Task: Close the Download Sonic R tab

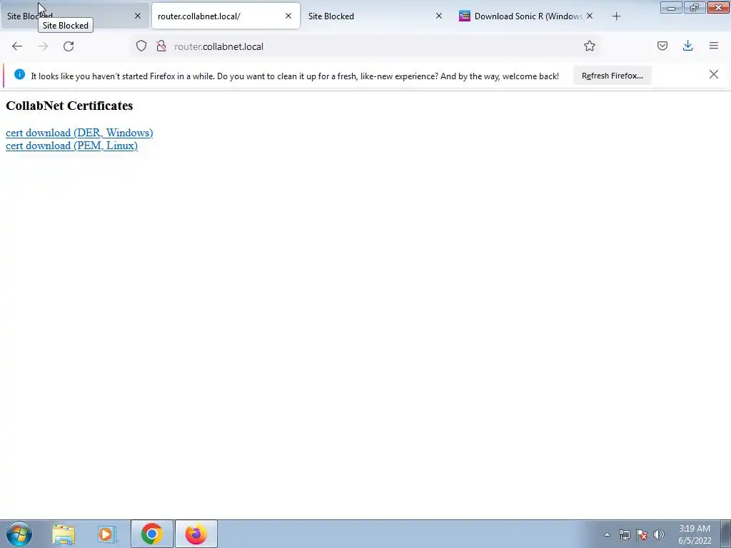Action: click(x=590, y=16)
